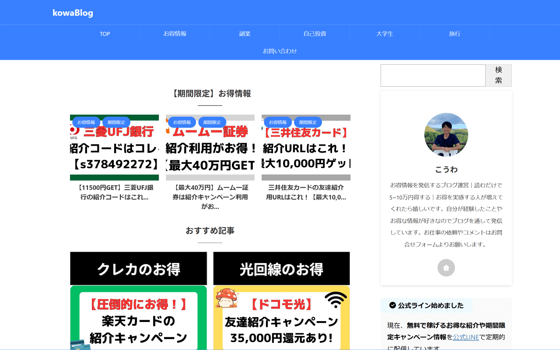Click 期間限定 tag on 三菱UFJ銀行 card
This screenshot has width=560, height=350.
click(116, 122)
